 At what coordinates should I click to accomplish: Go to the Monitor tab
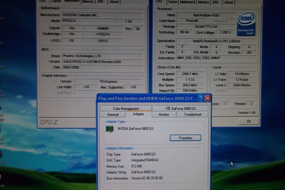[x=164, y=115]
